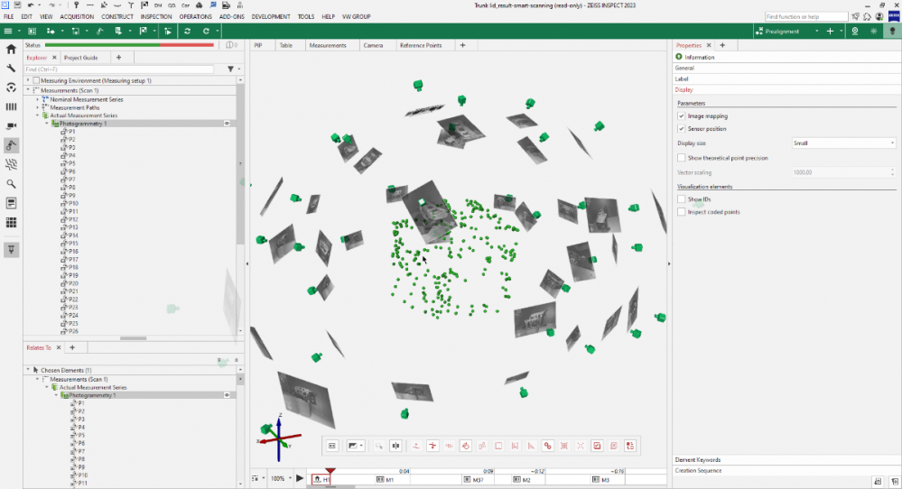This screenshot has width=902, height=489.
Task: Toggle visibility eye of Photogrammetry 1
Action: coord(228,124)
